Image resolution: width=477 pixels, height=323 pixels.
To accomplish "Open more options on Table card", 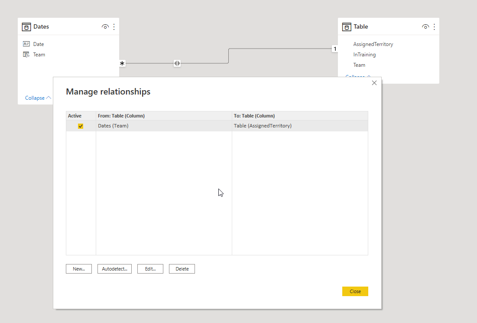I will (435, 27).
